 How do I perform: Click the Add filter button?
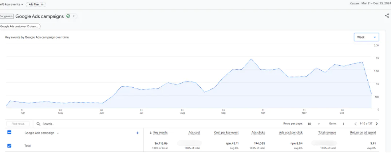36,4
